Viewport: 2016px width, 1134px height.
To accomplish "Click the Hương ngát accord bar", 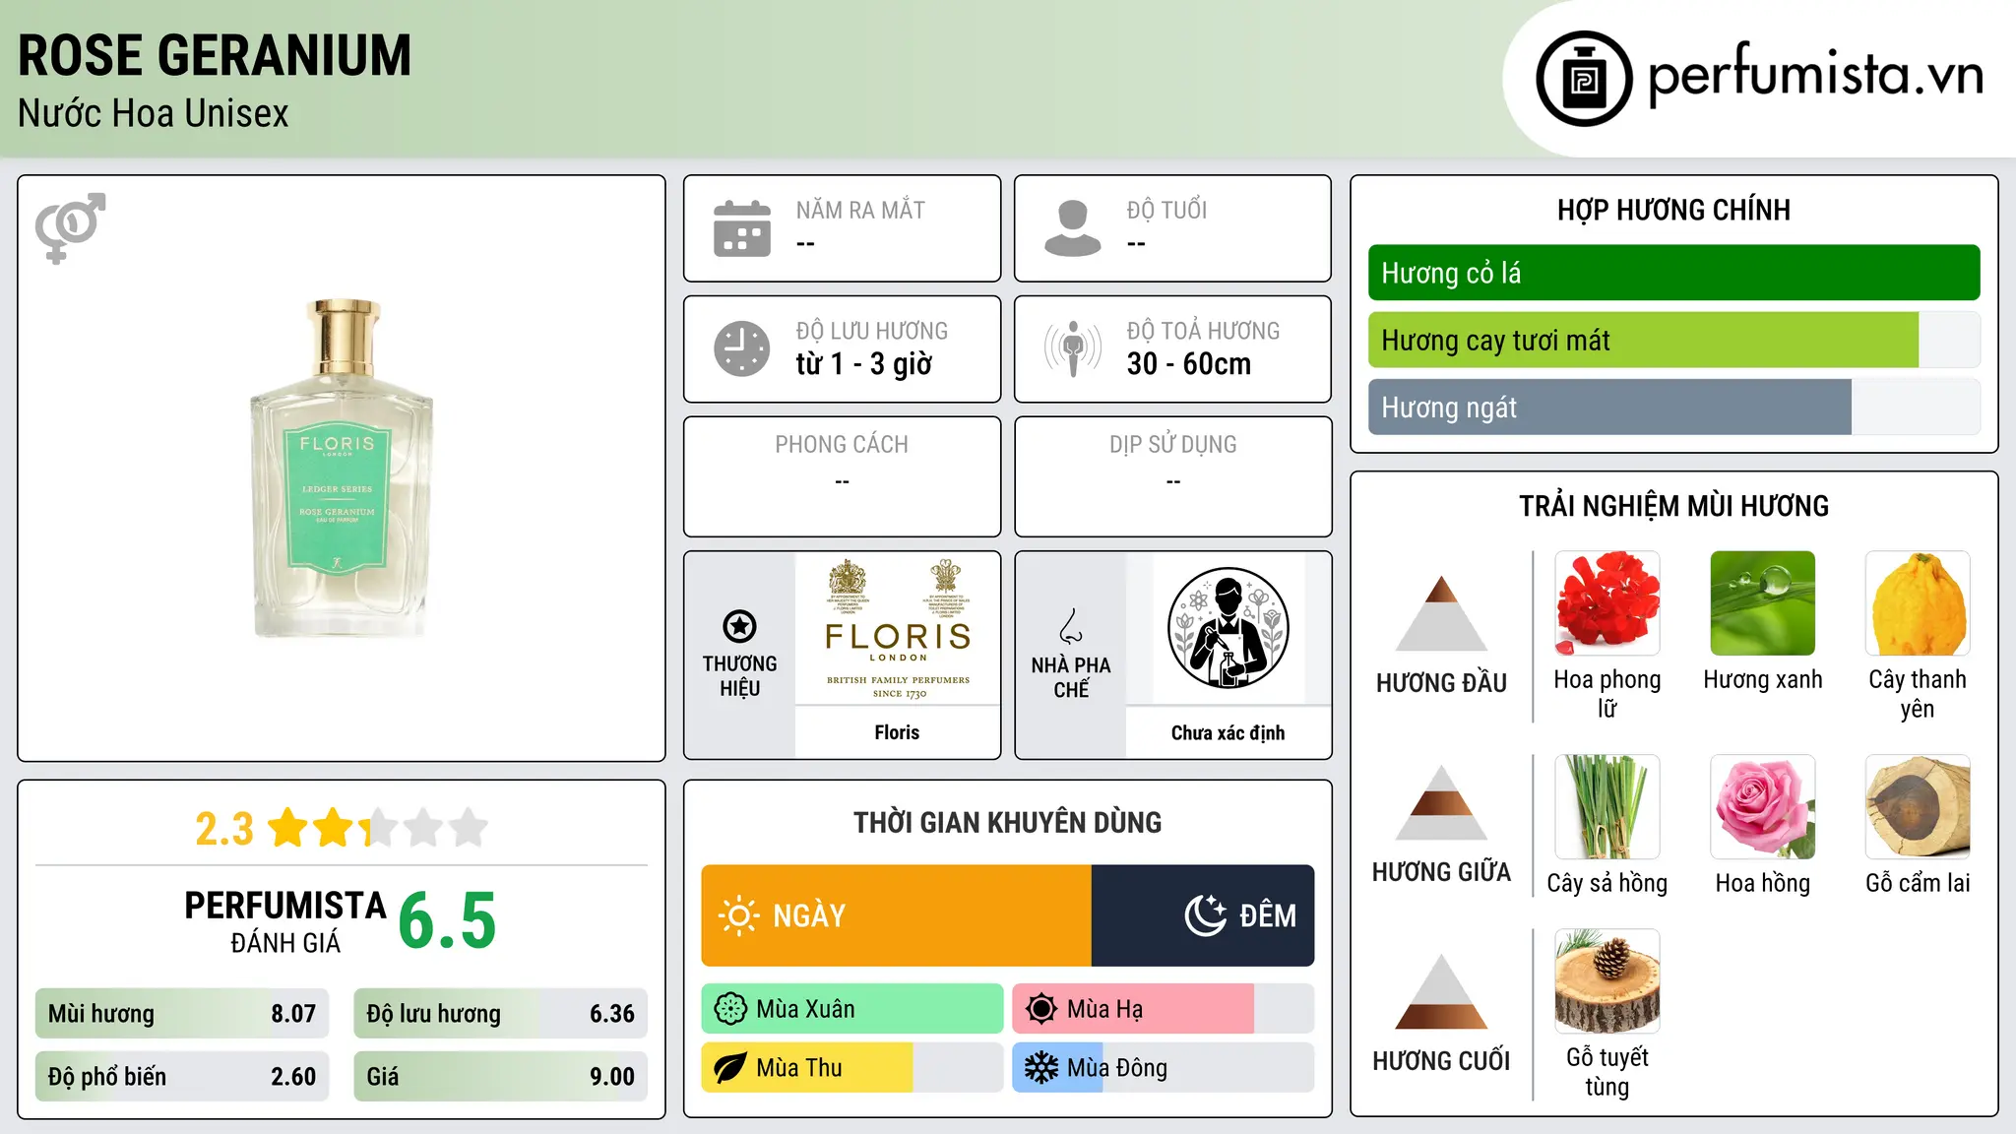I will tap(1673, 408).
